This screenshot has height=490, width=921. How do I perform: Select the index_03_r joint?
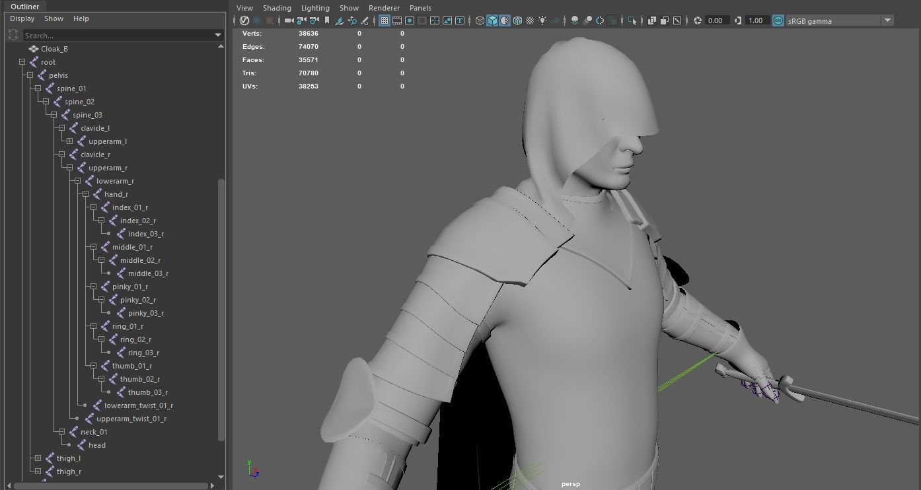click(x=146, y=234)
